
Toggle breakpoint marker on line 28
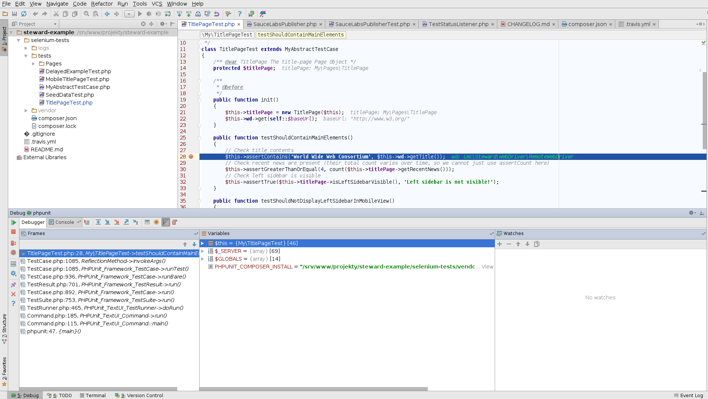(x=191, y=157)
